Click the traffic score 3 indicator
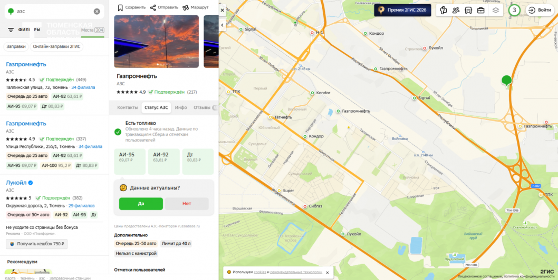The width and height of the screenshot is (558, 280). point(514,11)
